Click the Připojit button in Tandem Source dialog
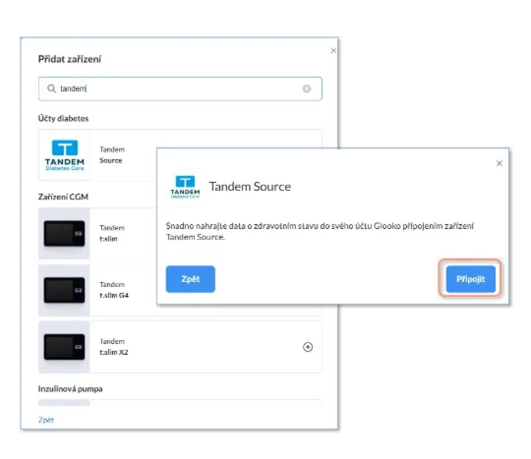This screenshot has height=459, width=531. [x=470, y=279]
